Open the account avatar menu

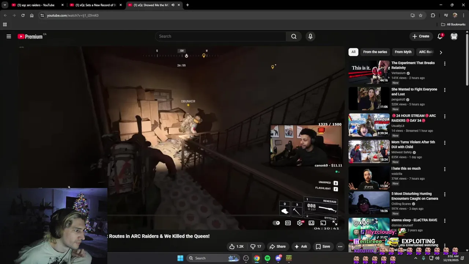[x=454, y=36]
